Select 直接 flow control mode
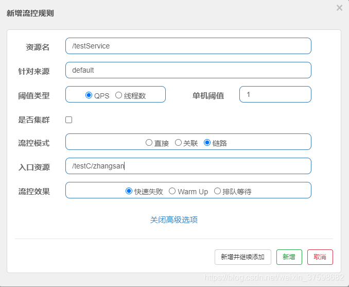 [149, 142]
